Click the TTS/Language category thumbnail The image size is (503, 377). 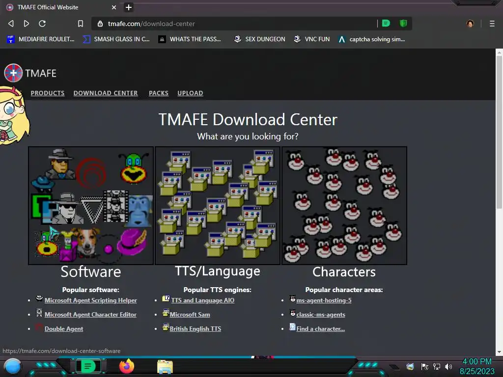pos(218,206)
